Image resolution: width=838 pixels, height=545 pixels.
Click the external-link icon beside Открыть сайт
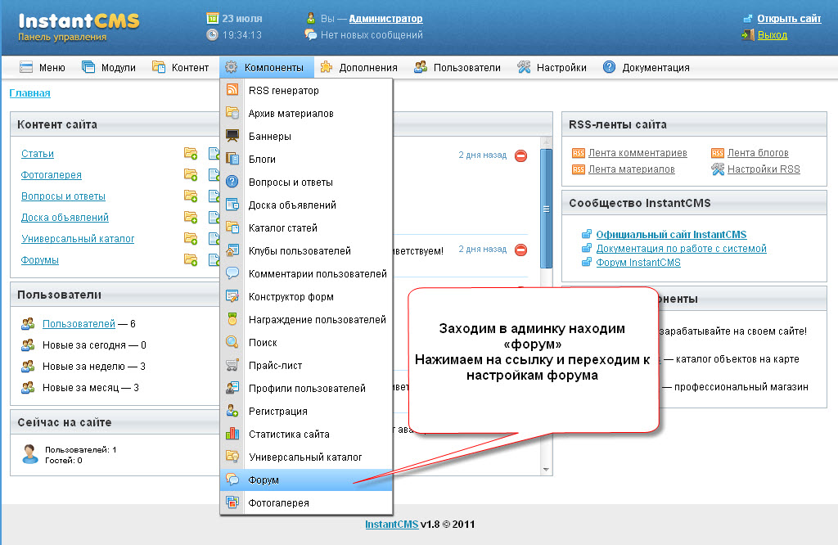click(748, 19)
